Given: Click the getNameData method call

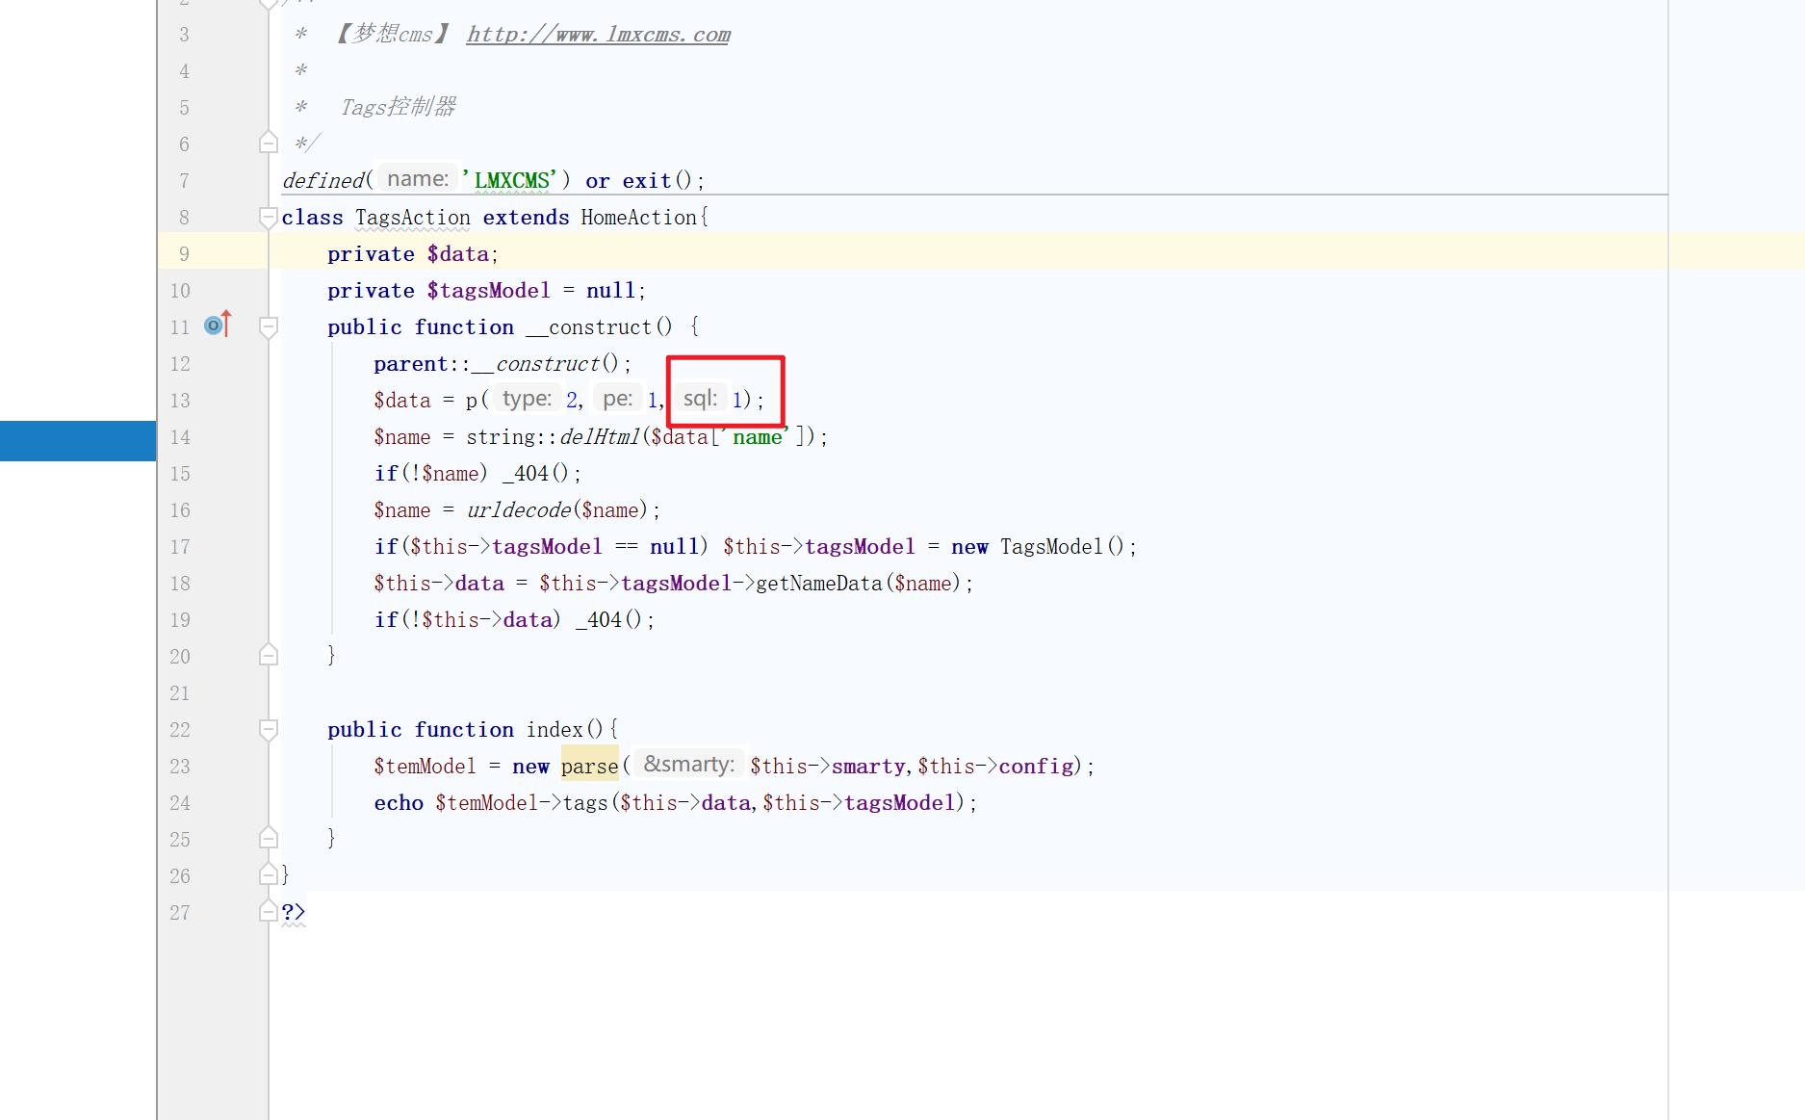Looking at the screenshot, I should 819,584.
